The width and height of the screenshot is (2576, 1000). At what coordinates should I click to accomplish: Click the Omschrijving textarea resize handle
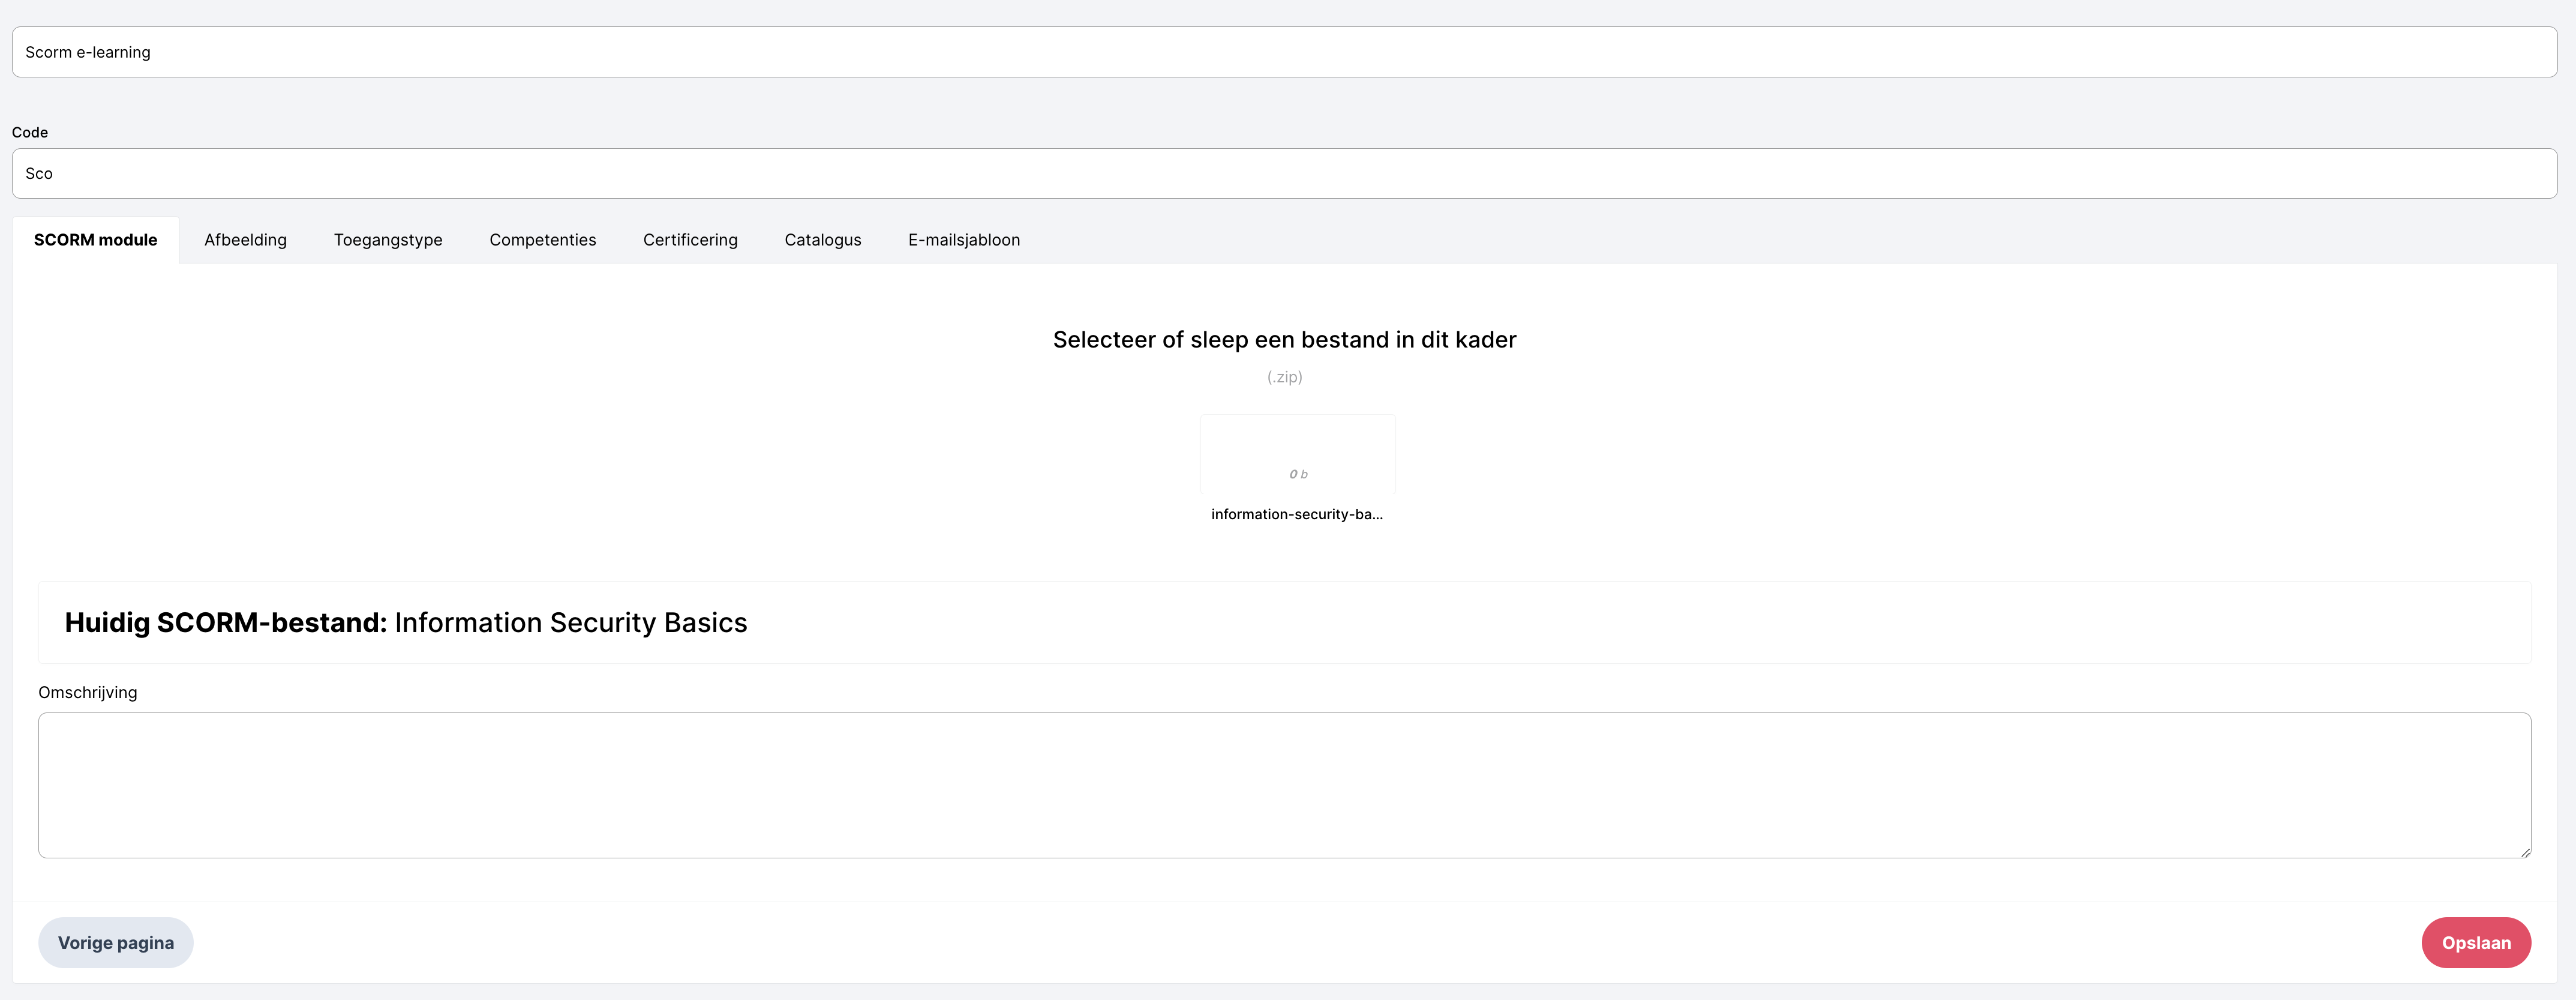2524,852
